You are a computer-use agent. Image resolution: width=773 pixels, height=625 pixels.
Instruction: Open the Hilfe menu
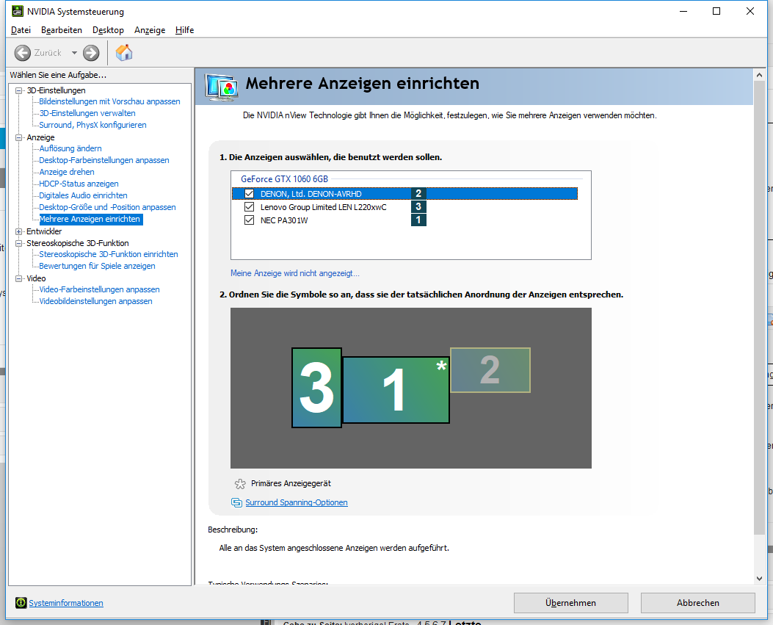coord(184,30)
